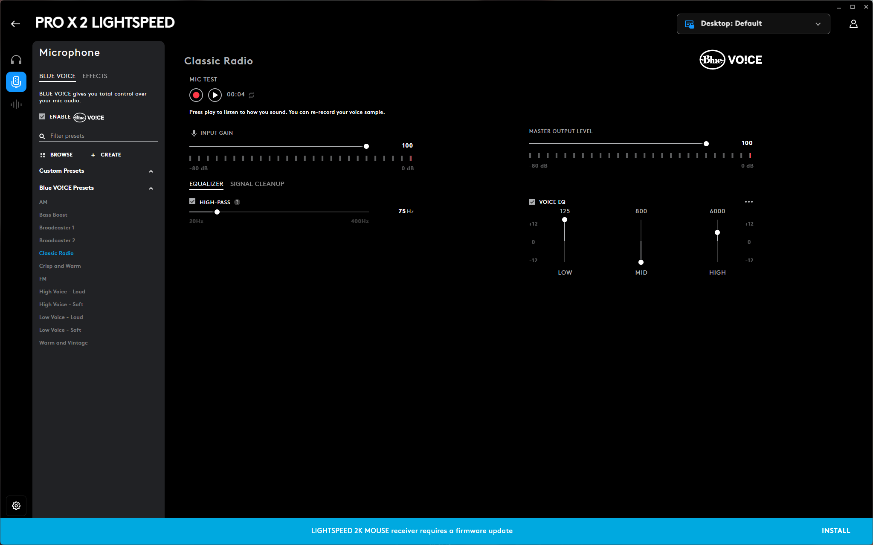Switch to the EFFECTS tab
This screenshot has width=873, height=545.
95,76
